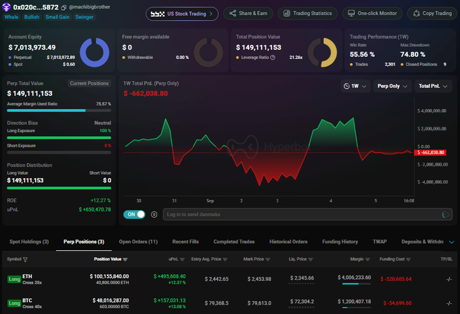
Task: Click the Short Exposure grey bar
Action: [x=59, y=152]
